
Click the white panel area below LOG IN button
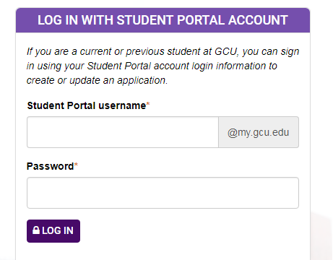coord(163,251)
